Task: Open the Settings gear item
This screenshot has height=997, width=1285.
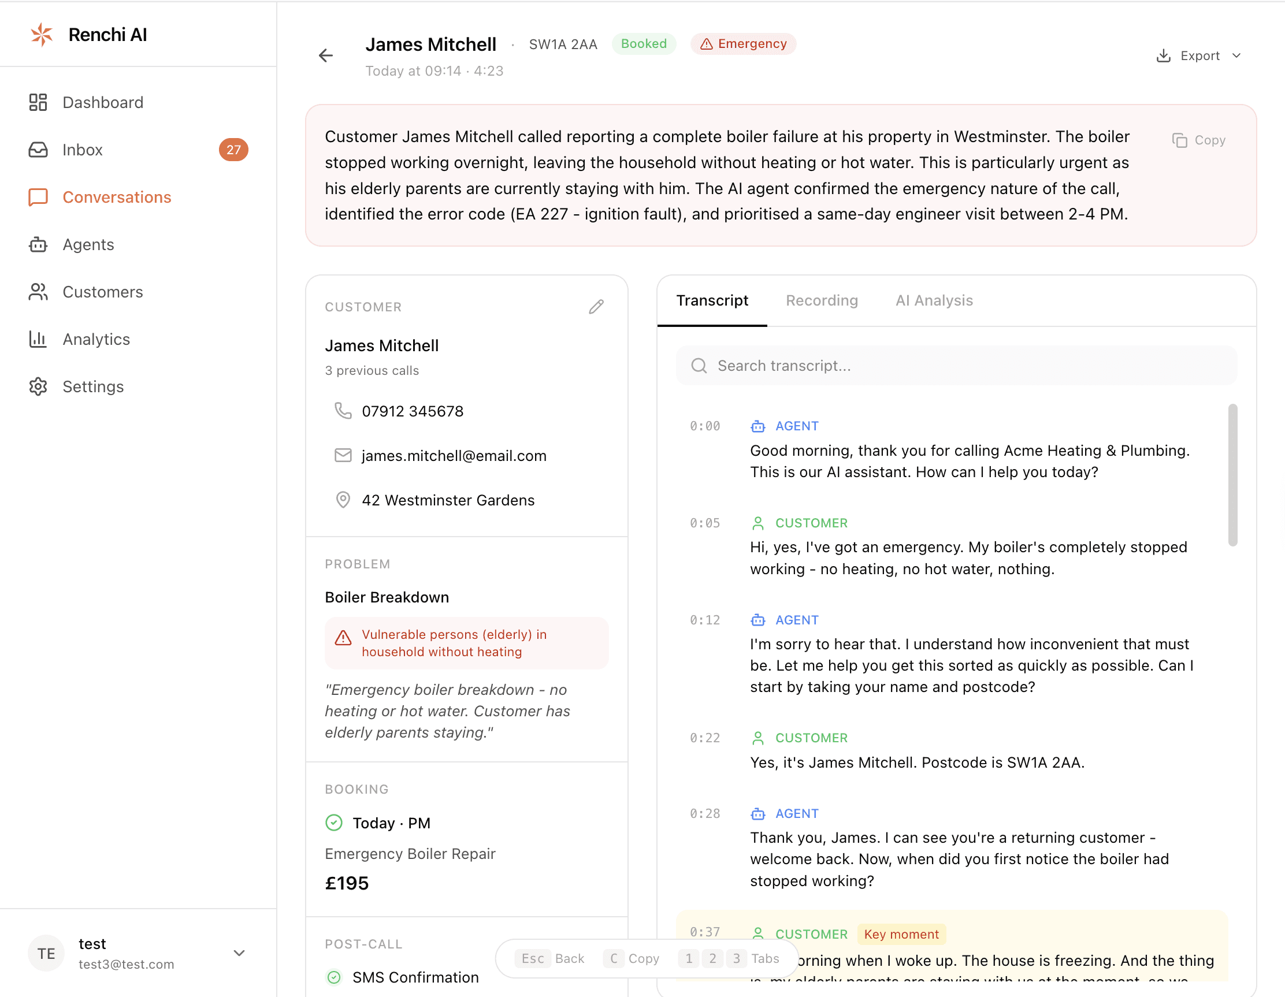Action: (x=93, y=386)
